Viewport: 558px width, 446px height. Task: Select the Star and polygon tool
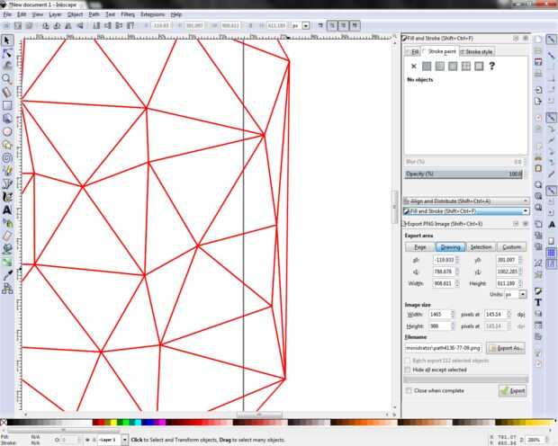[7, 145]
